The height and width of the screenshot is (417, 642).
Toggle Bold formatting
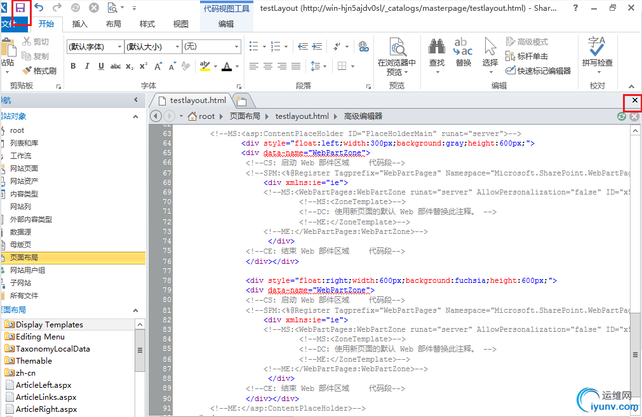(73, 66)
